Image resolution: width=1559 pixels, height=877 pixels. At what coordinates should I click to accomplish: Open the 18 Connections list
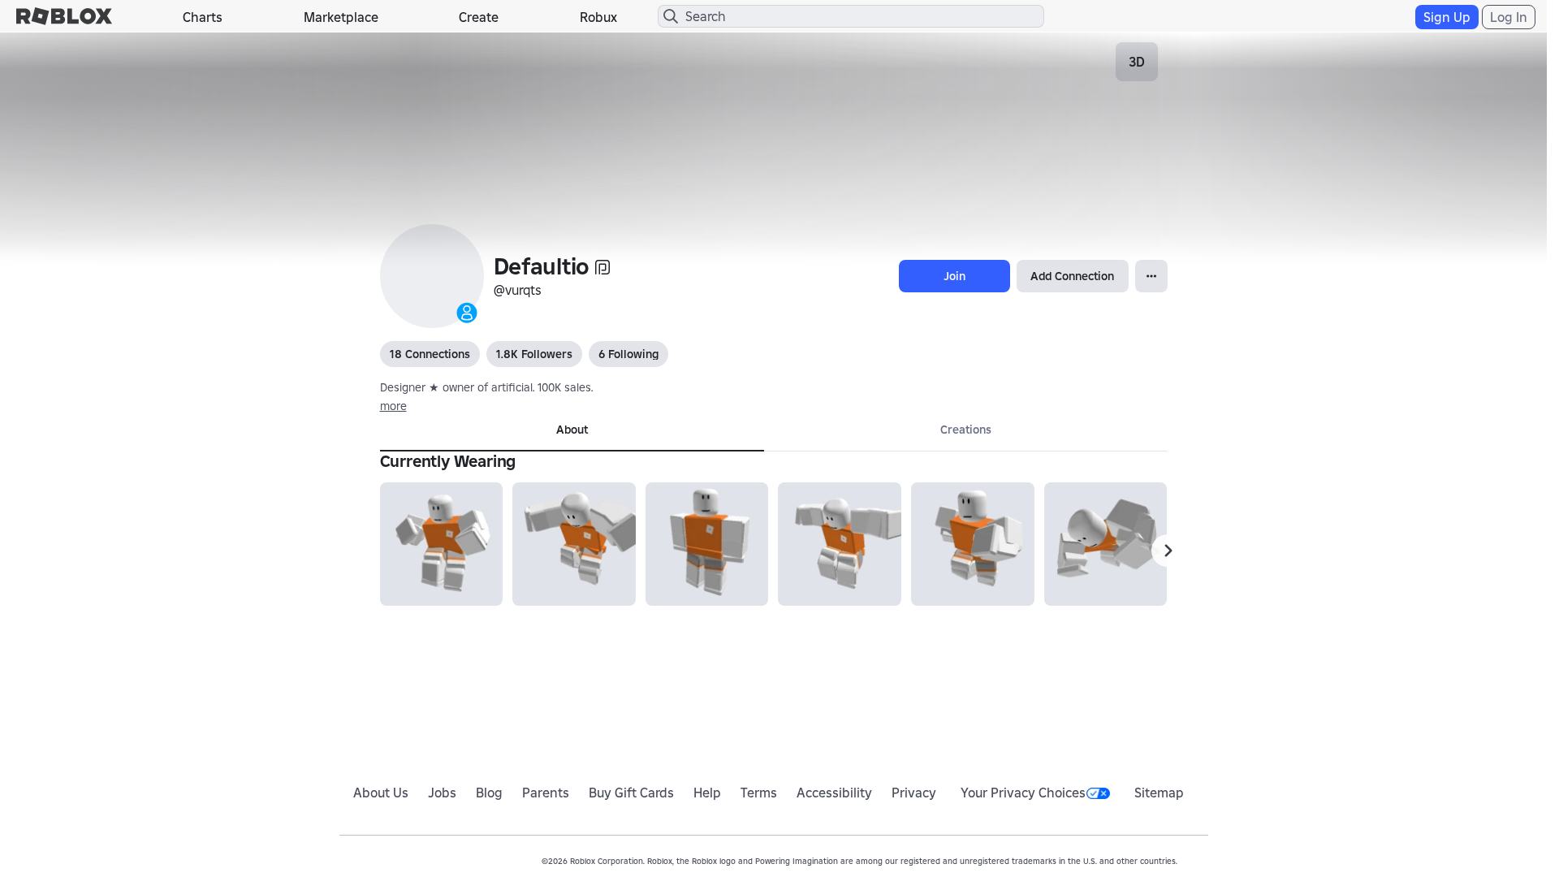430,354
